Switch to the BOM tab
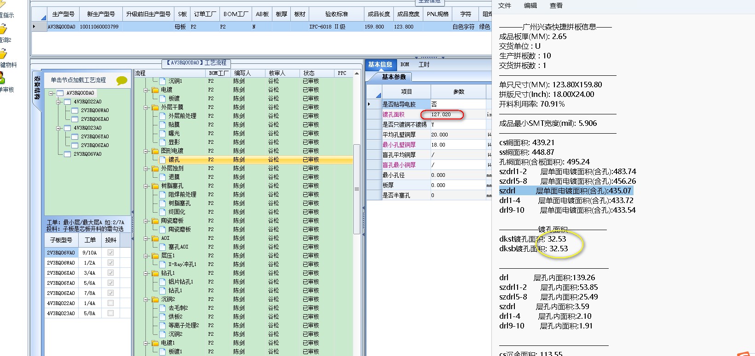This screenshot has height=356, width=755. point(405,65)
